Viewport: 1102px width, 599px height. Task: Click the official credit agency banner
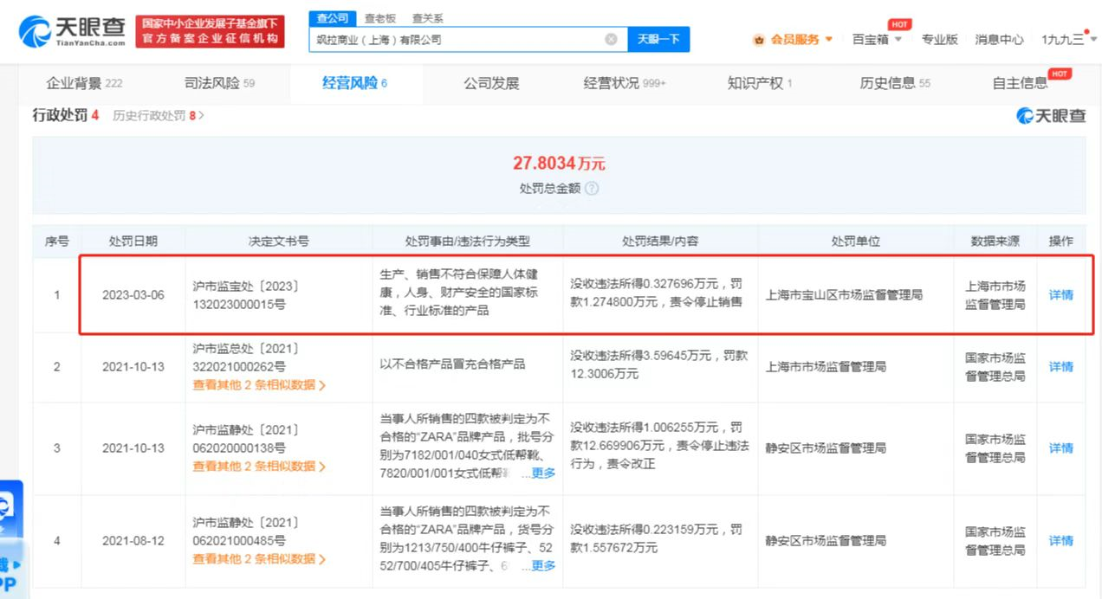[x=211, y=31]
